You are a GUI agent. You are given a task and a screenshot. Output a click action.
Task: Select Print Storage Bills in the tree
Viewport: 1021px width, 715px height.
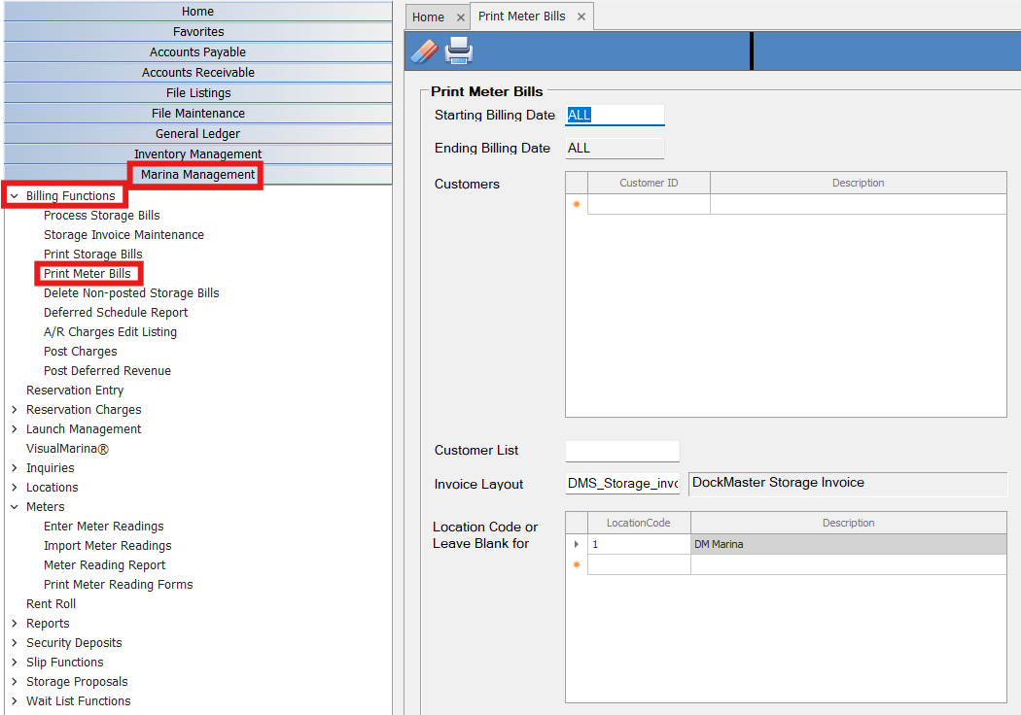coord(92,255)
